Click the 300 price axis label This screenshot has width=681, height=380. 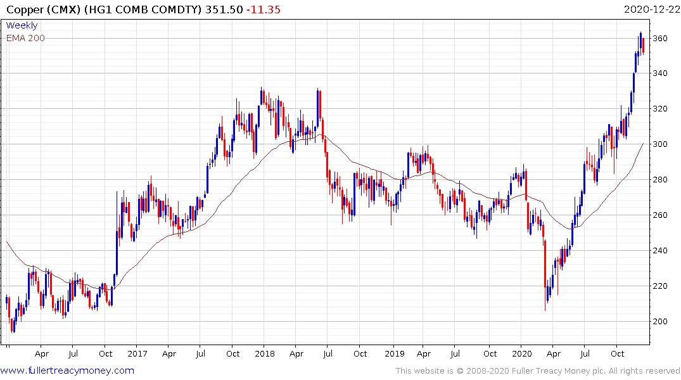pyautogui.click(x=660, y=144)
